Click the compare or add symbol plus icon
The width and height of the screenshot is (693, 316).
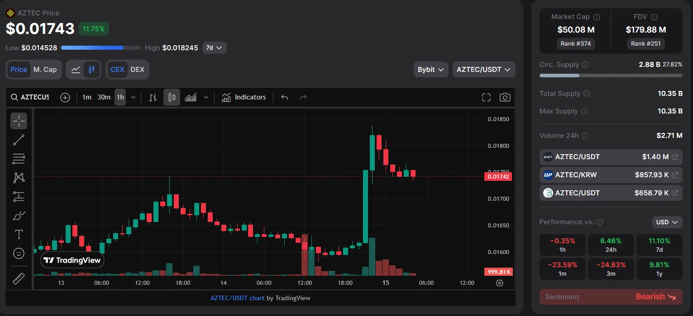pos(65,97)
